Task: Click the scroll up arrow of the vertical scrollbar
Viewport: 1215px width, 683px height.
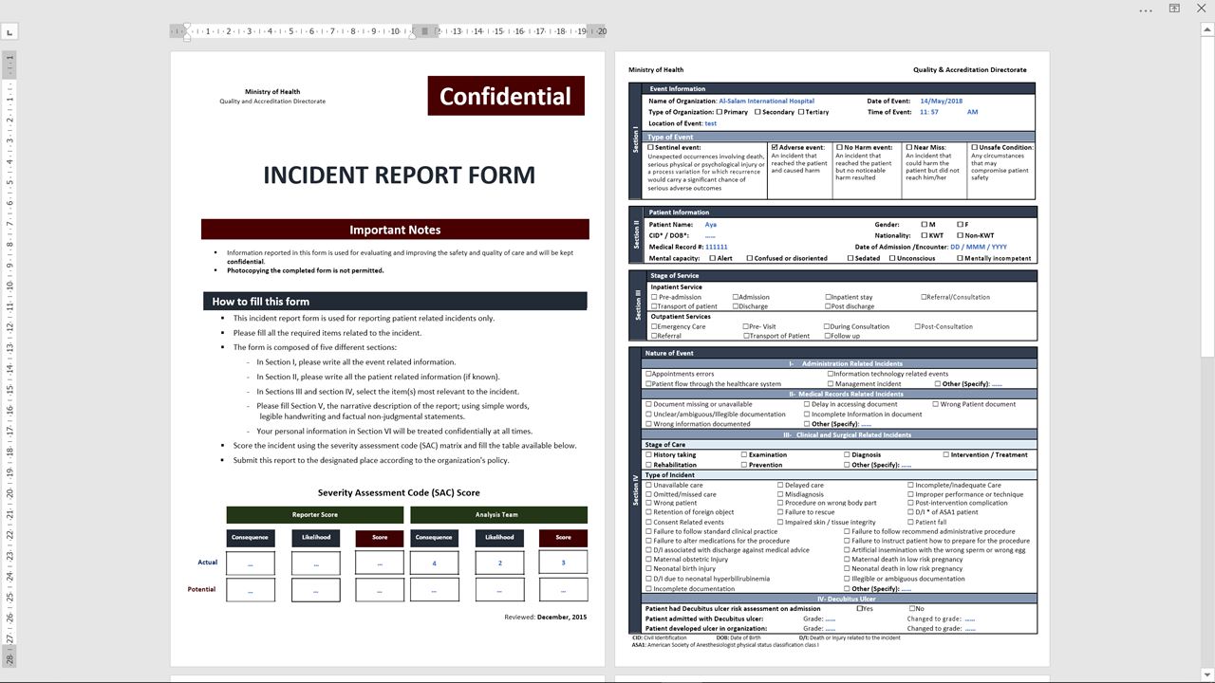Action: pyautogui.click(x=1208, y=30)
